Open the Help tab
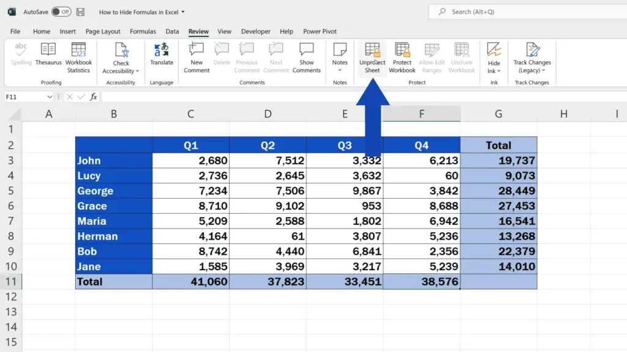This screenshot has height=352, width=627. [x=287, y=31]
